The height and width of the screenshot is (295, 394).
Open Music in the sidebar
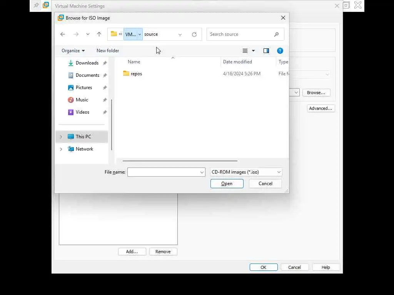[82, 100]
